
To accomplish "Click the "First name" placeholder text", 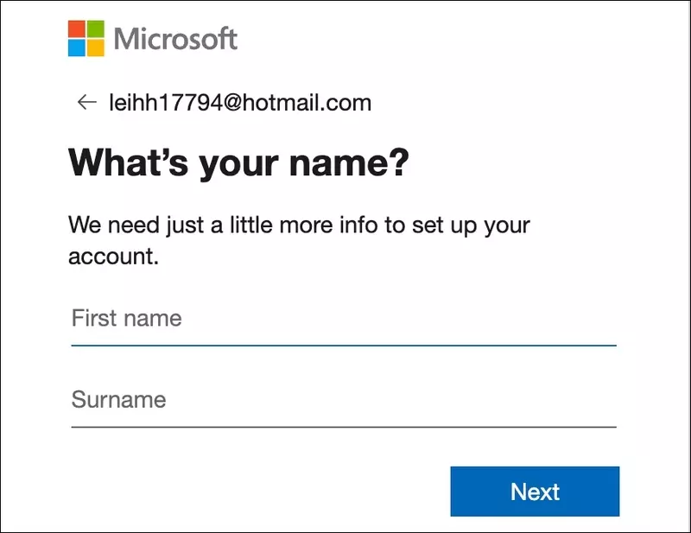I will coord(126,318).
